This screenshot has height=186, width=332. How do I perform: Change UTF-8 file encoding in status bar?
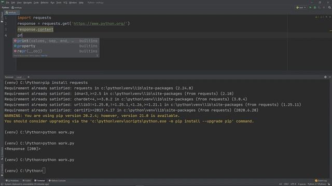point(293,184)
